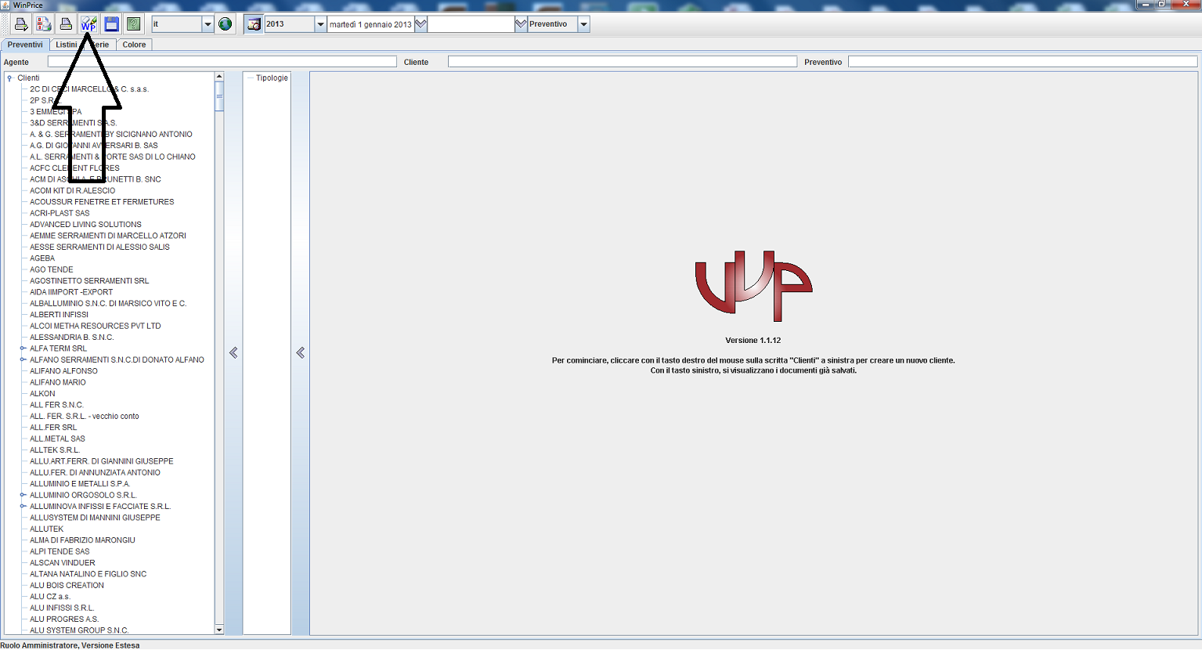Select client ALTANA NATALINO E FIGLIO SNC
The height and width of the screenshot is (650, 1202).
[88, 574]
